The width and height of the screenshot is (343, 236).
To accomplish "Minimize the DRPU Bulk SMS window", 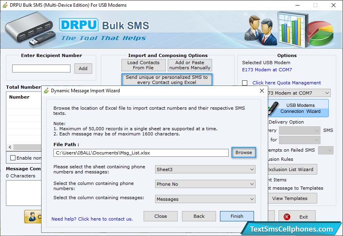I will 297,5.
